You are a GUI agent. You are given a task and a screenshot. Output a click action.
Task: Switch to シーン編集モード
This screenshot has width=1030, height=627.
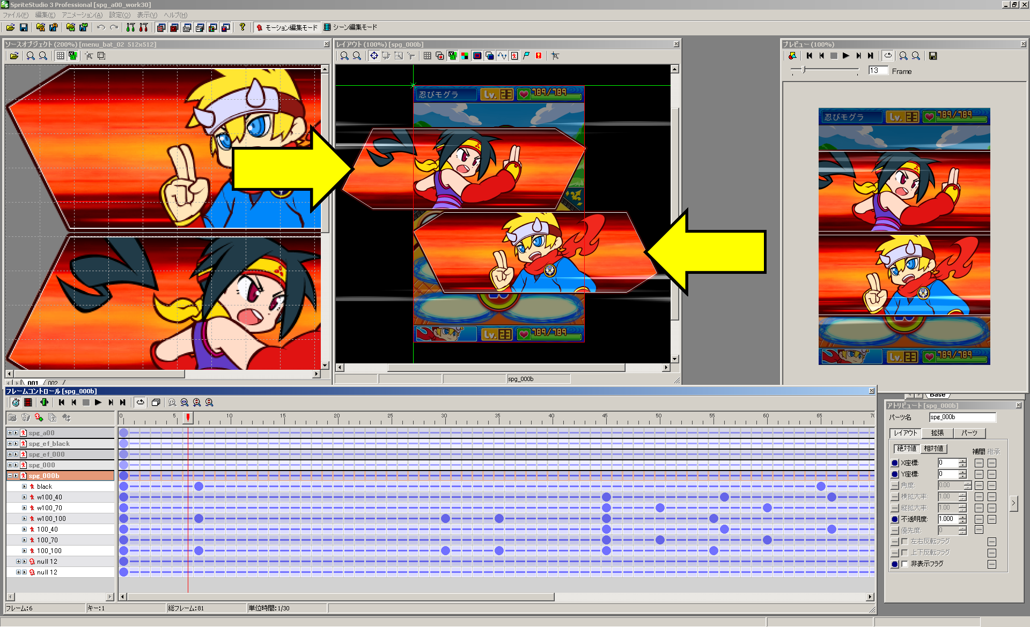[x=351, y=27]
